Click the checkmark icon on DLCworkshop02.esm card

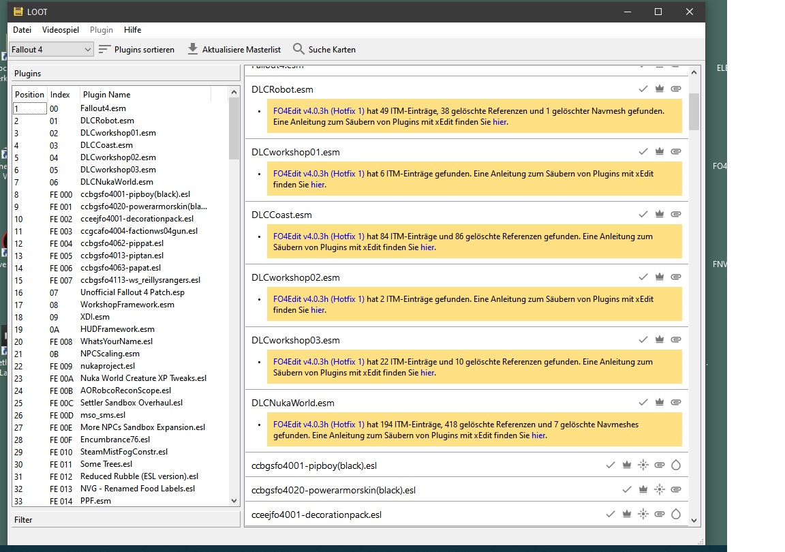click(643, 277)
